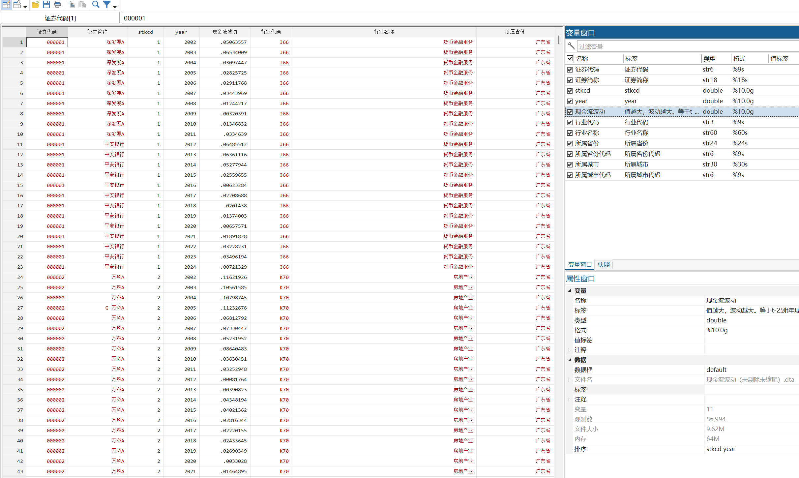Click the wrench icon beside variable filter
This screenshot has width=799, height=478.
(x=571, y=46)
